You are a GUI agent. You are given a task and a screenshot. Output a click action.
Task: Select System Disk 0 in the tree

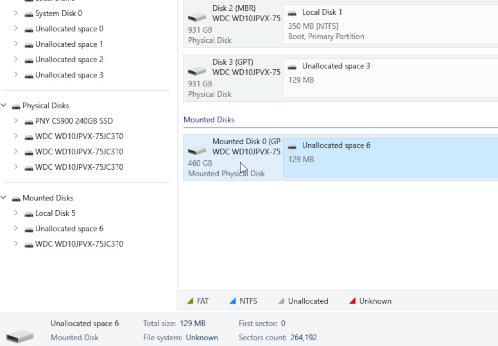(x=58, y=13)
